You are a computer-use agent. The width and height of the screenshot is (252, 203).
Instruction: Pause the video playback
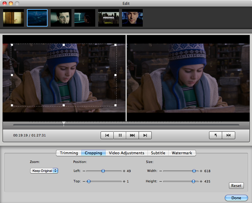(120, 135)
